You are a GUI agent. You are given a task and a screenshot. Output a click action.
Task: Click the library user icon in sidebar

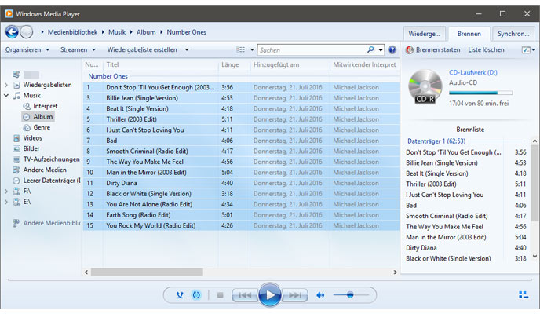point(16,75)
